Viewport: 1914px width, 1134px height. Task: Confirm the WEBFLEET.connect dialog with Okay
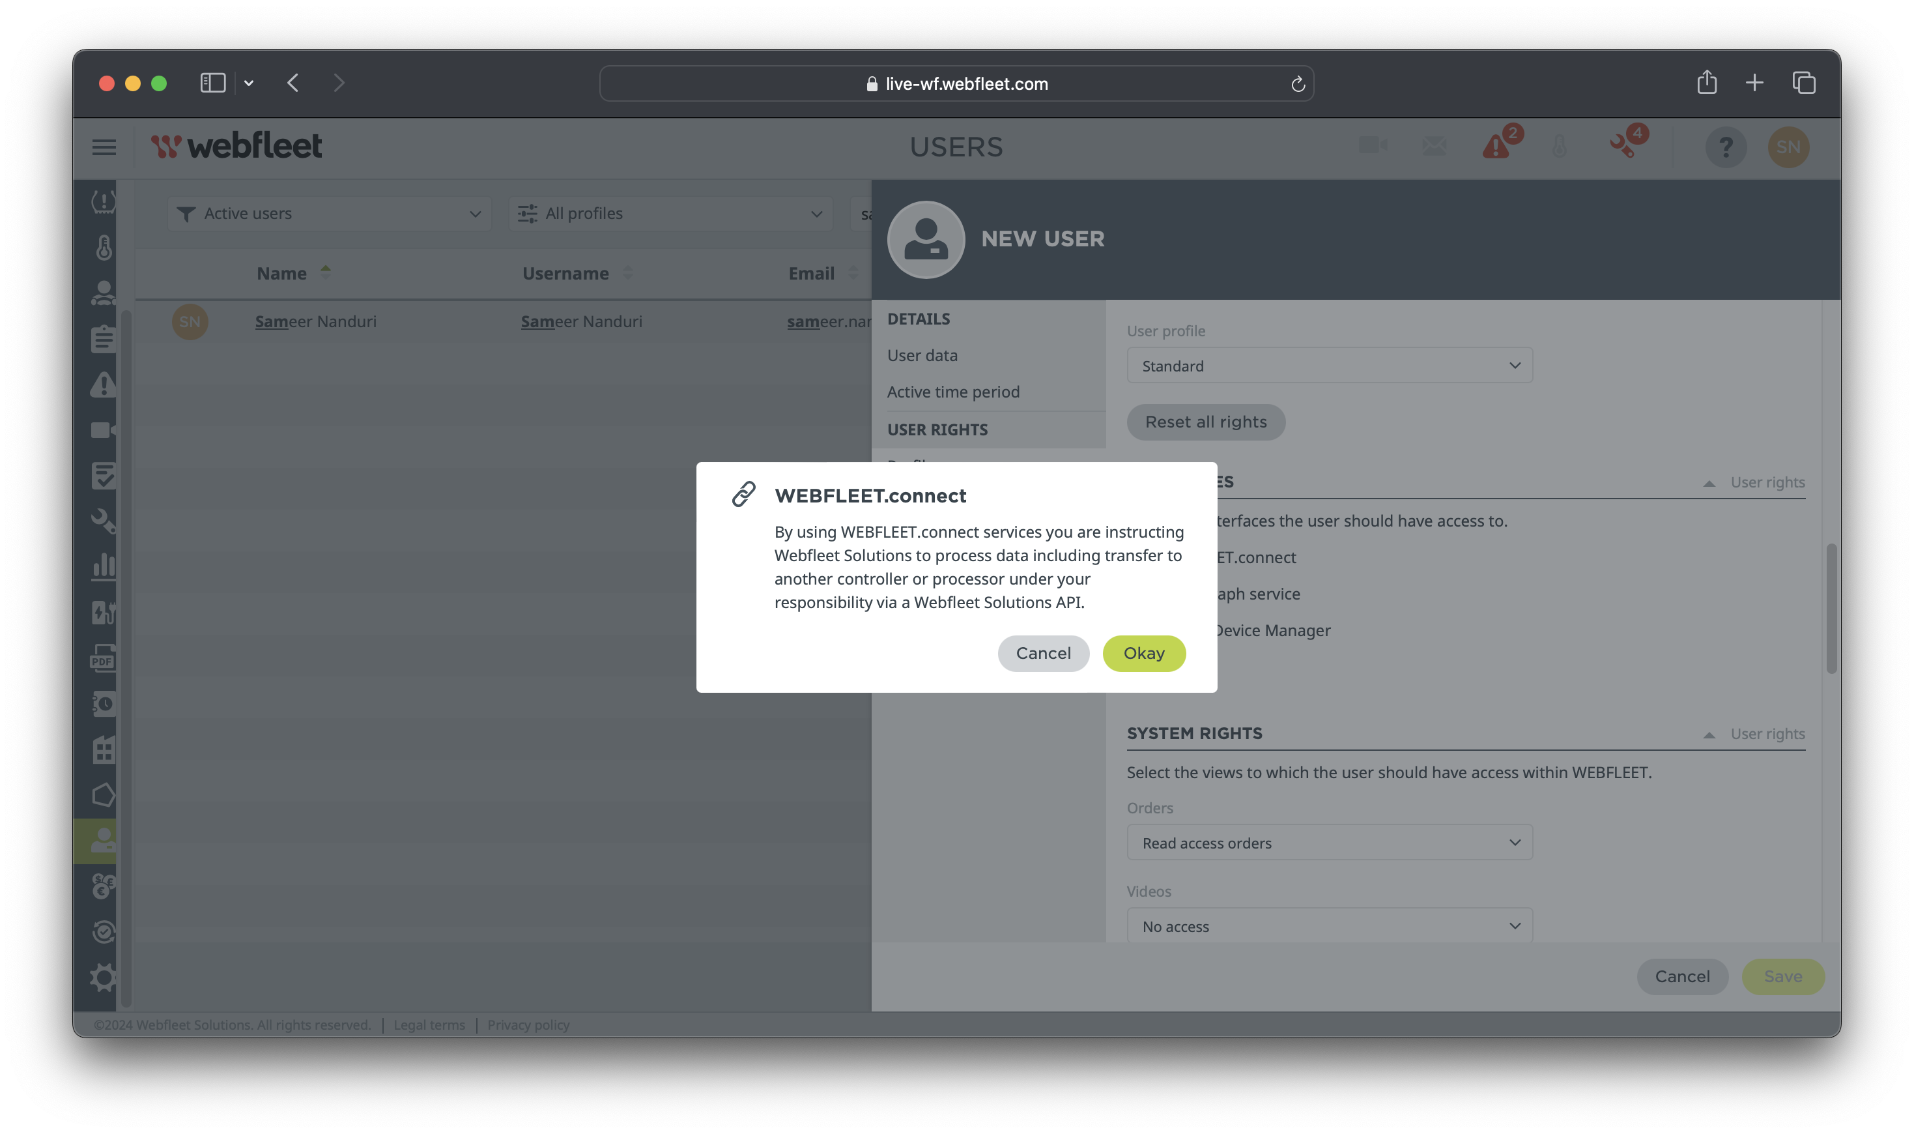tap(1143, 653)
